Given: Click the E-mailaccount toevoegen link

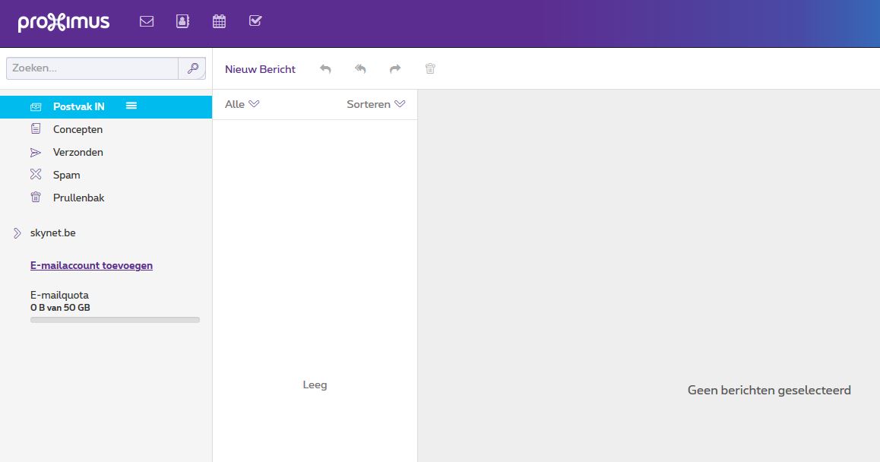Looking at the screenshot, I should tap(91, 266).
